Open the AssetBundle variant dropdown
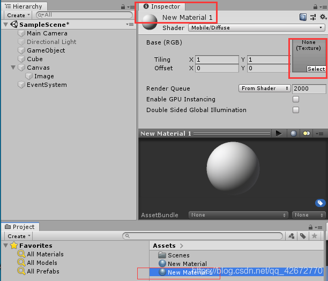The image size is (328, 281). click(309, 215)
